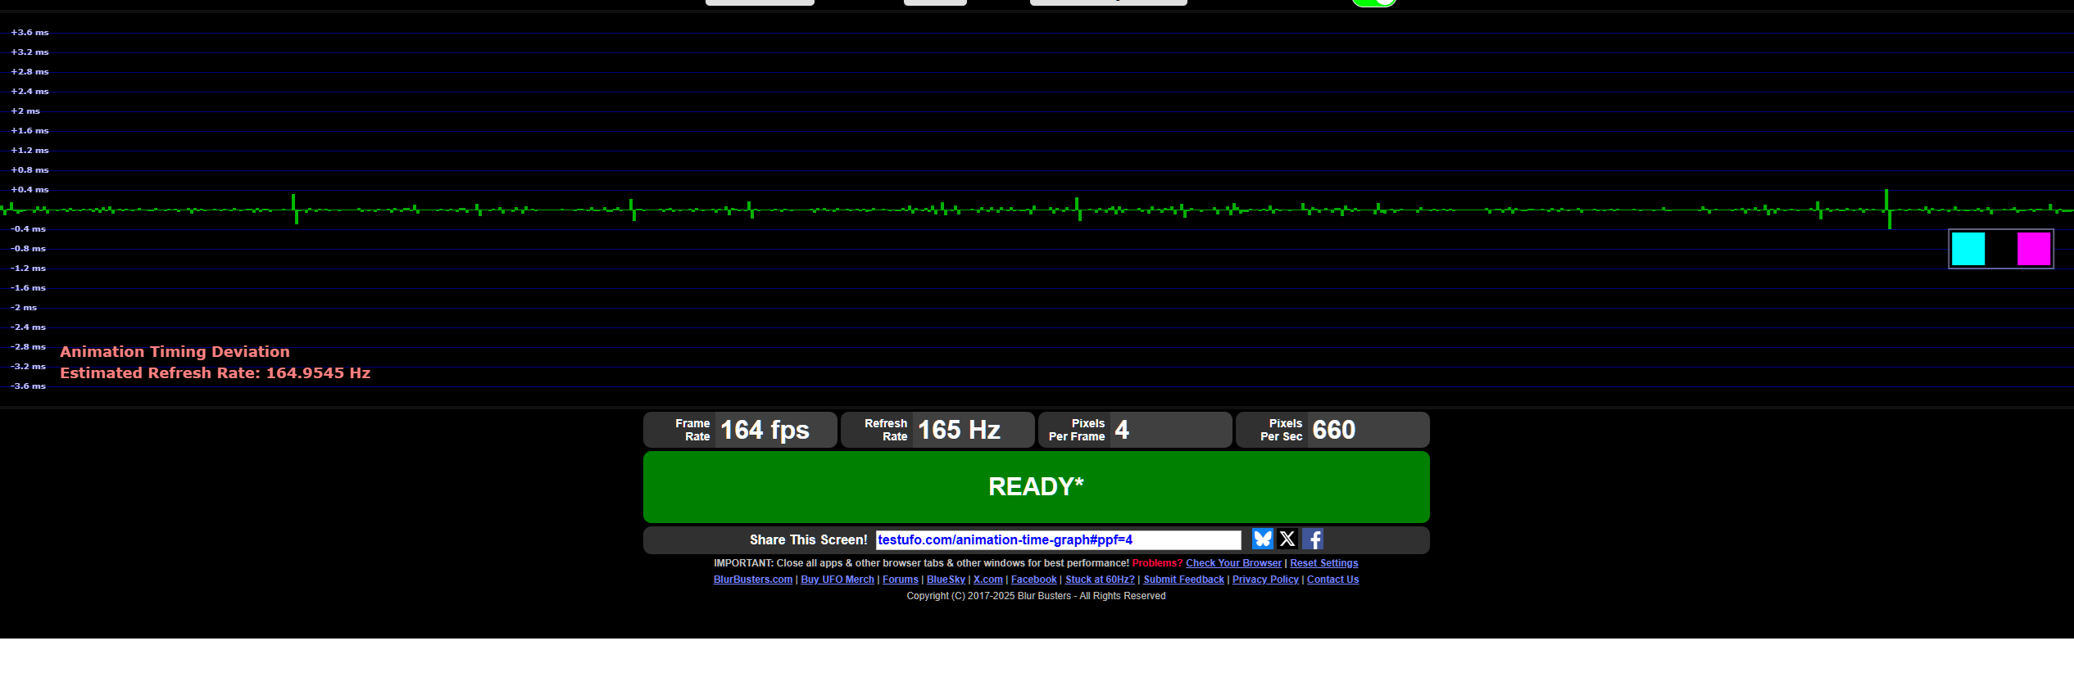Click the magenta square on the graph
Screen dimensions: 2074x695
pyautogui.click(x=2034, y=249)
